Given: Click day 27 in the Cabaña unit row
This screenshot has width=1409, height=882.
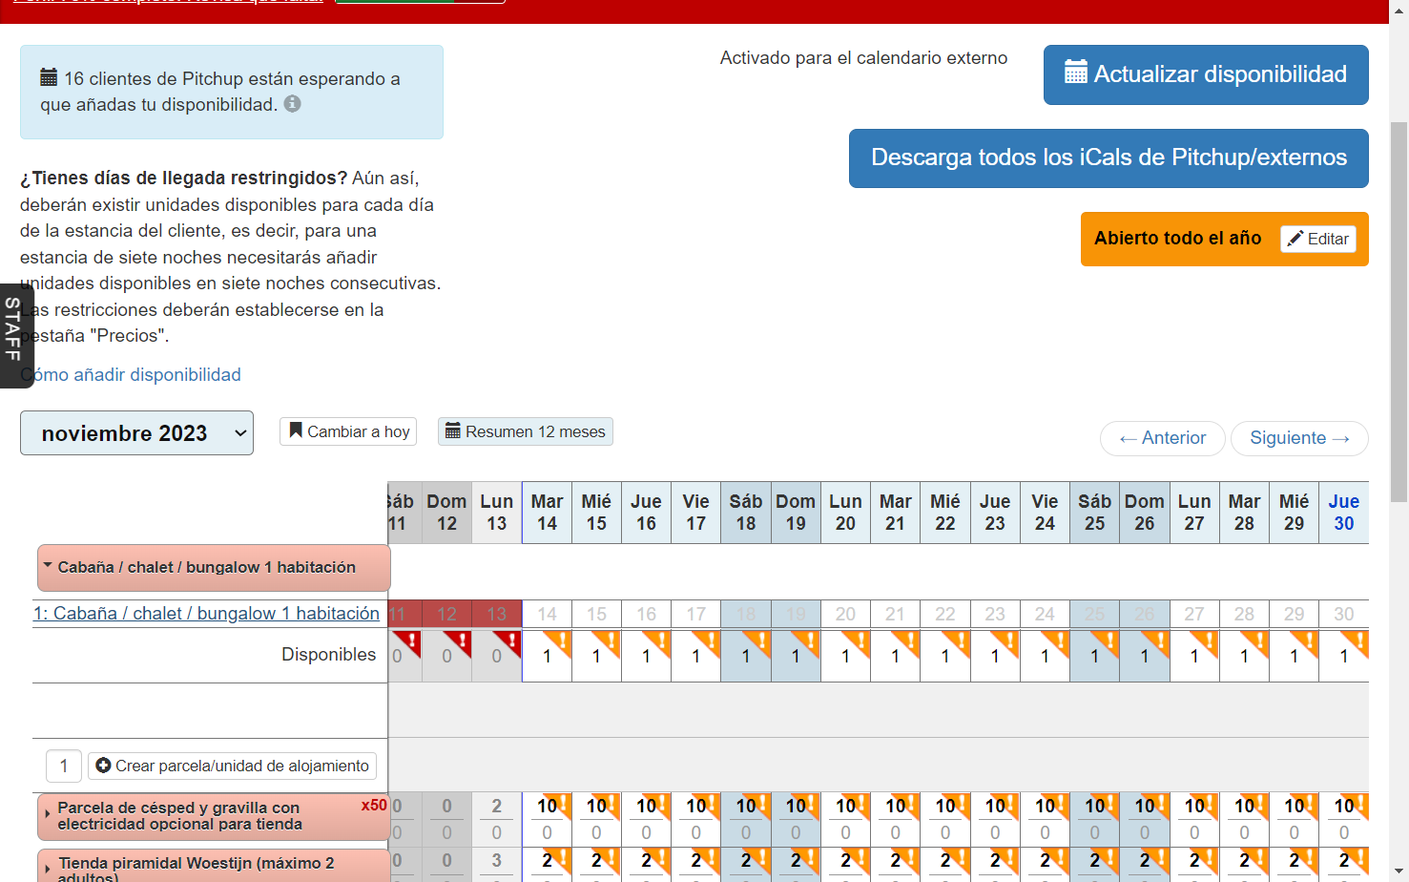Looking at the screenshot, I should [1194, 614].
